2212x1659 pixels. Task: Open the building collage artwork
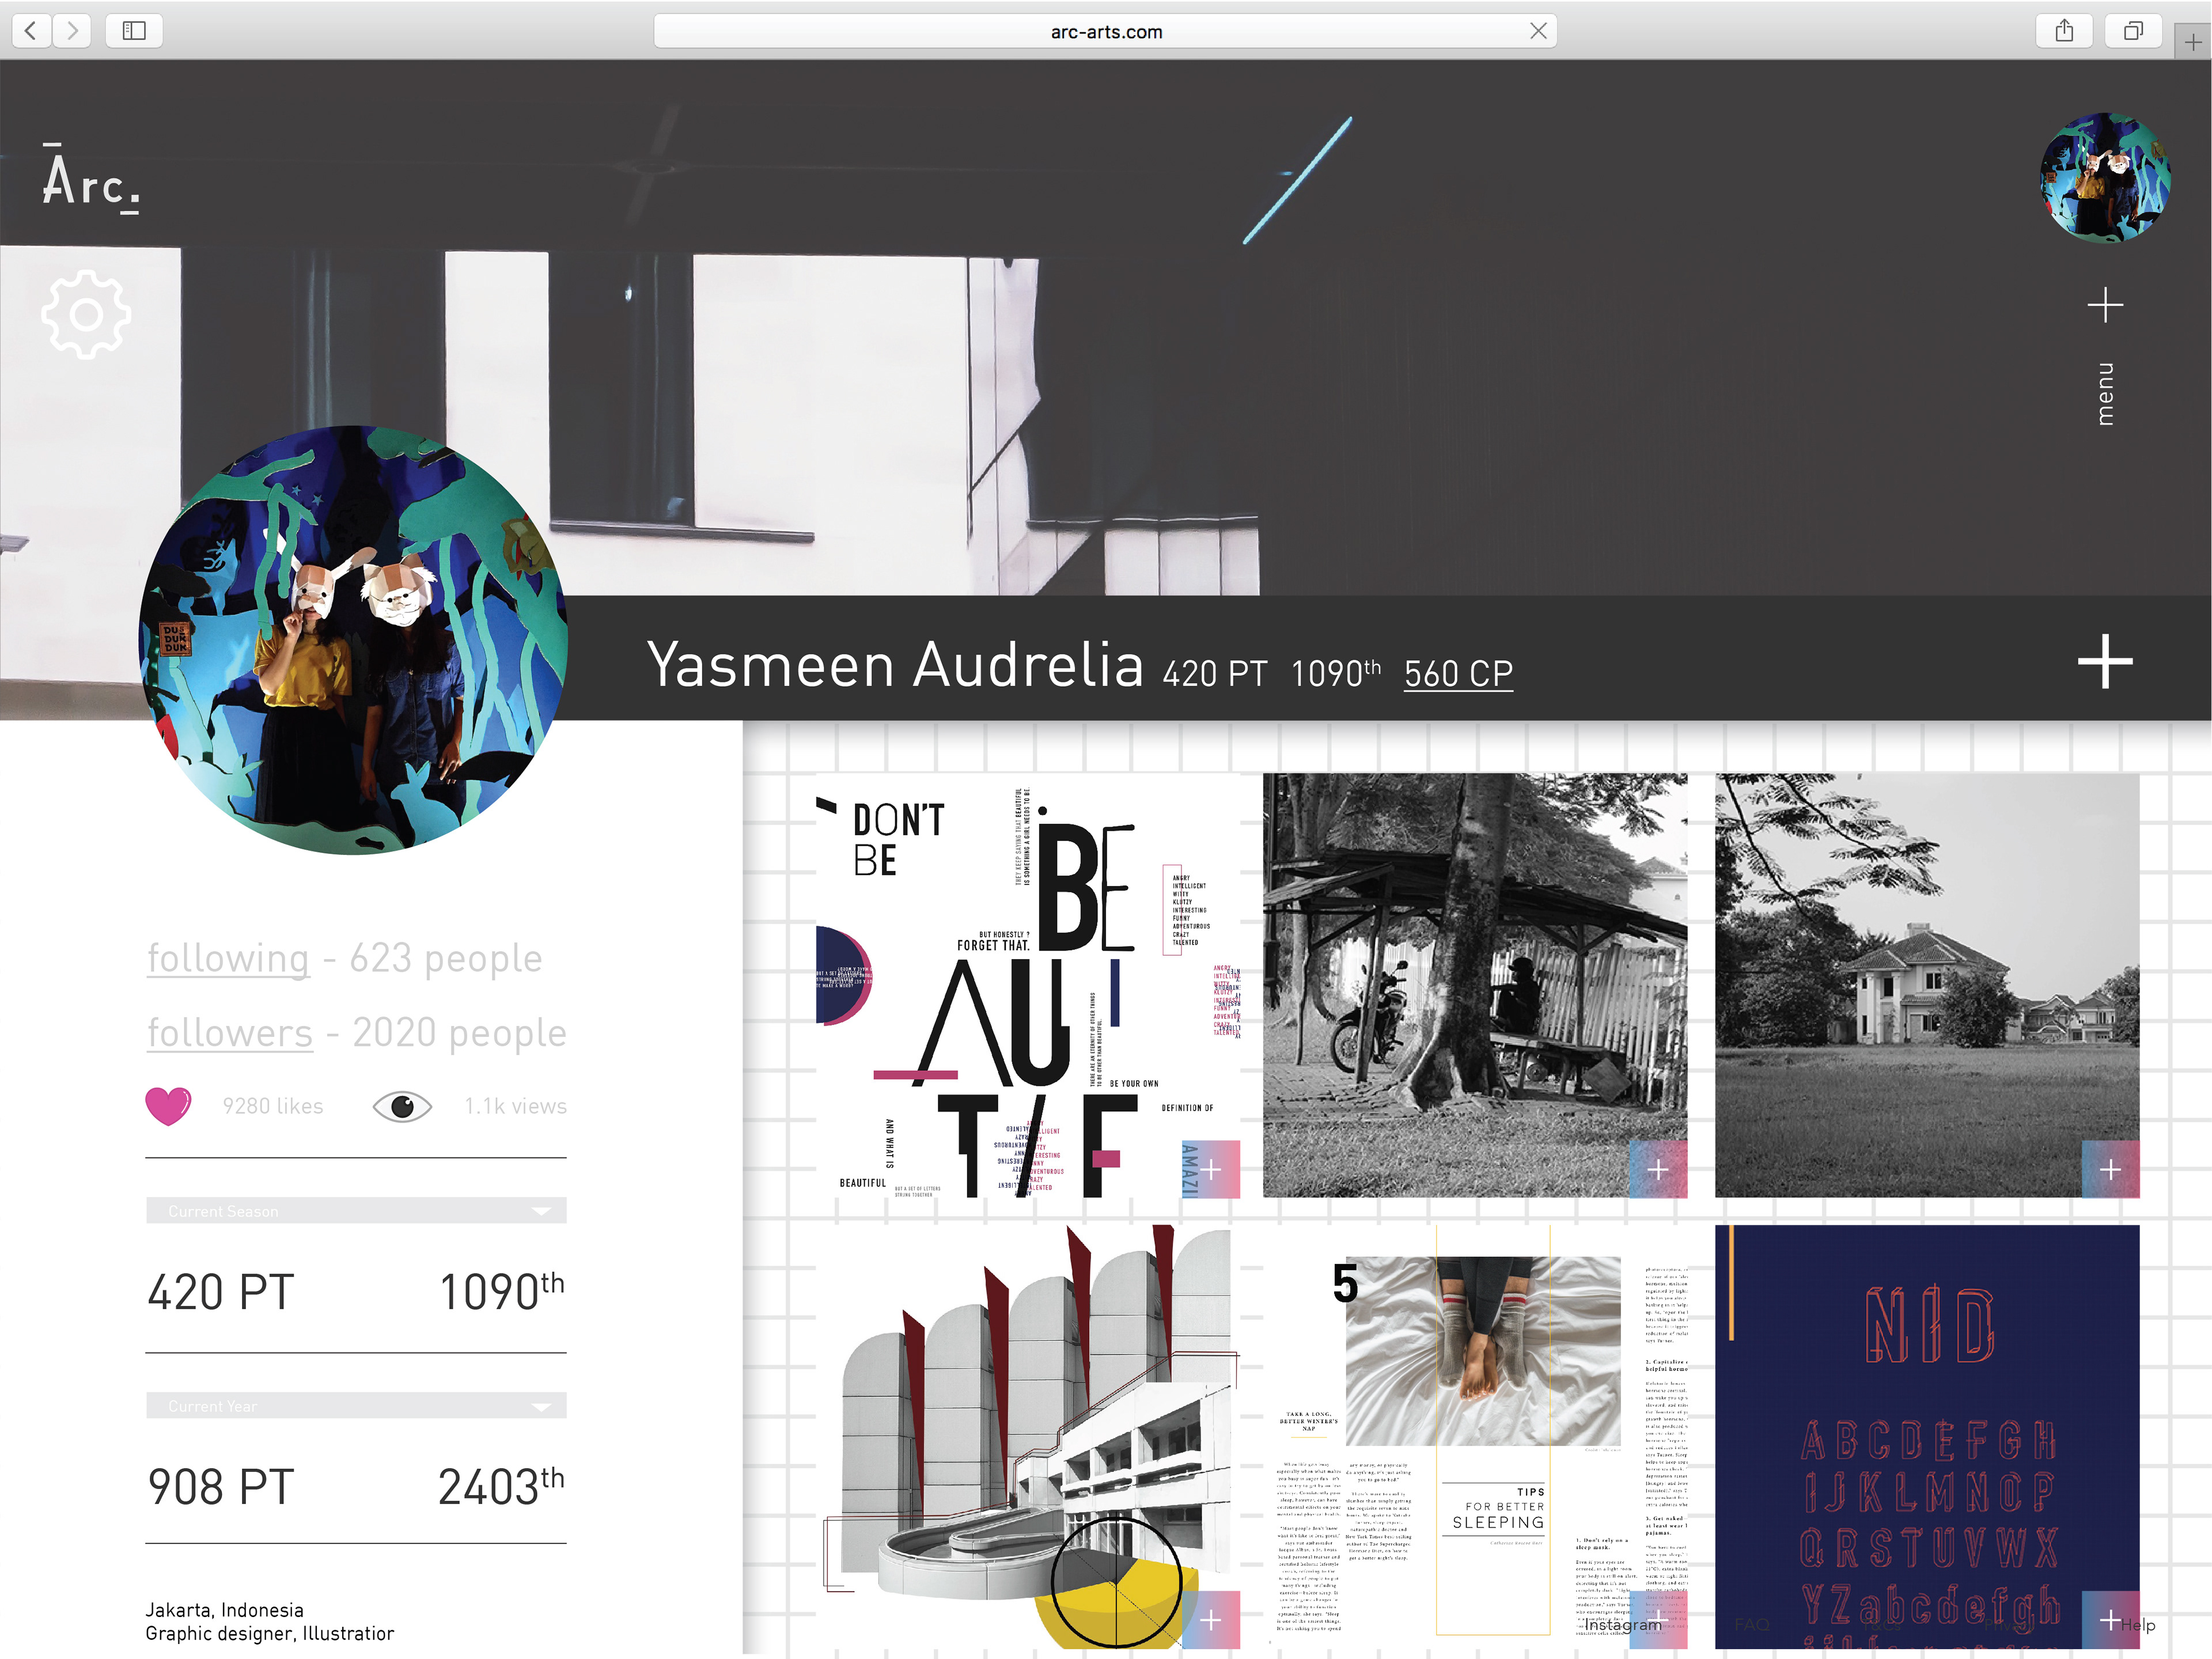(1028, 1437)
